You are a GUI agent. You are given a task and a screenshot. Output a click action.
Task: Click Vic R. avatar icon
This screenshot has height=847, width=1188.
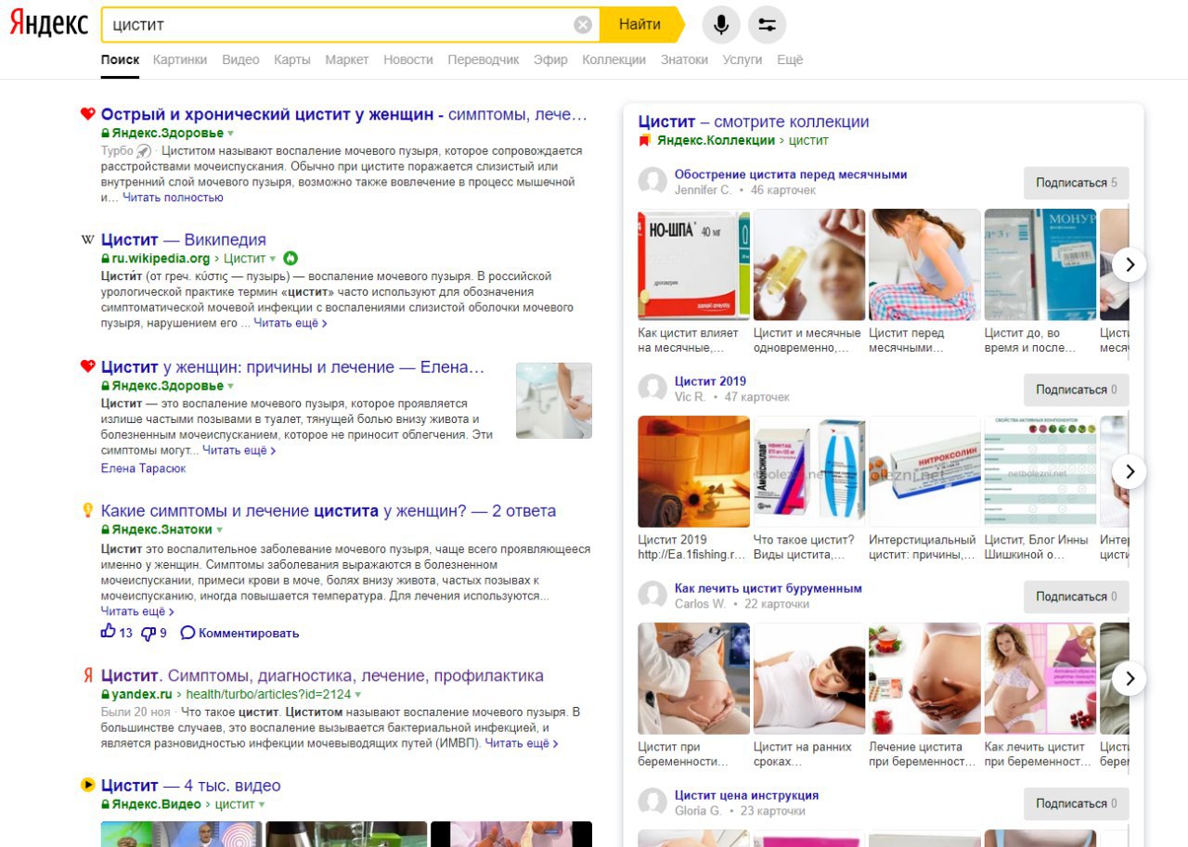coord(653,389)
